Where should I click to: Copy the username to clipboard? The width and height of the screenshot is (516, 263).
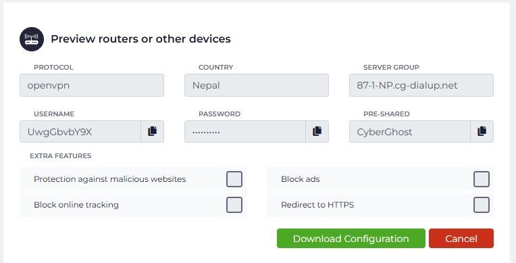[152, 131]
